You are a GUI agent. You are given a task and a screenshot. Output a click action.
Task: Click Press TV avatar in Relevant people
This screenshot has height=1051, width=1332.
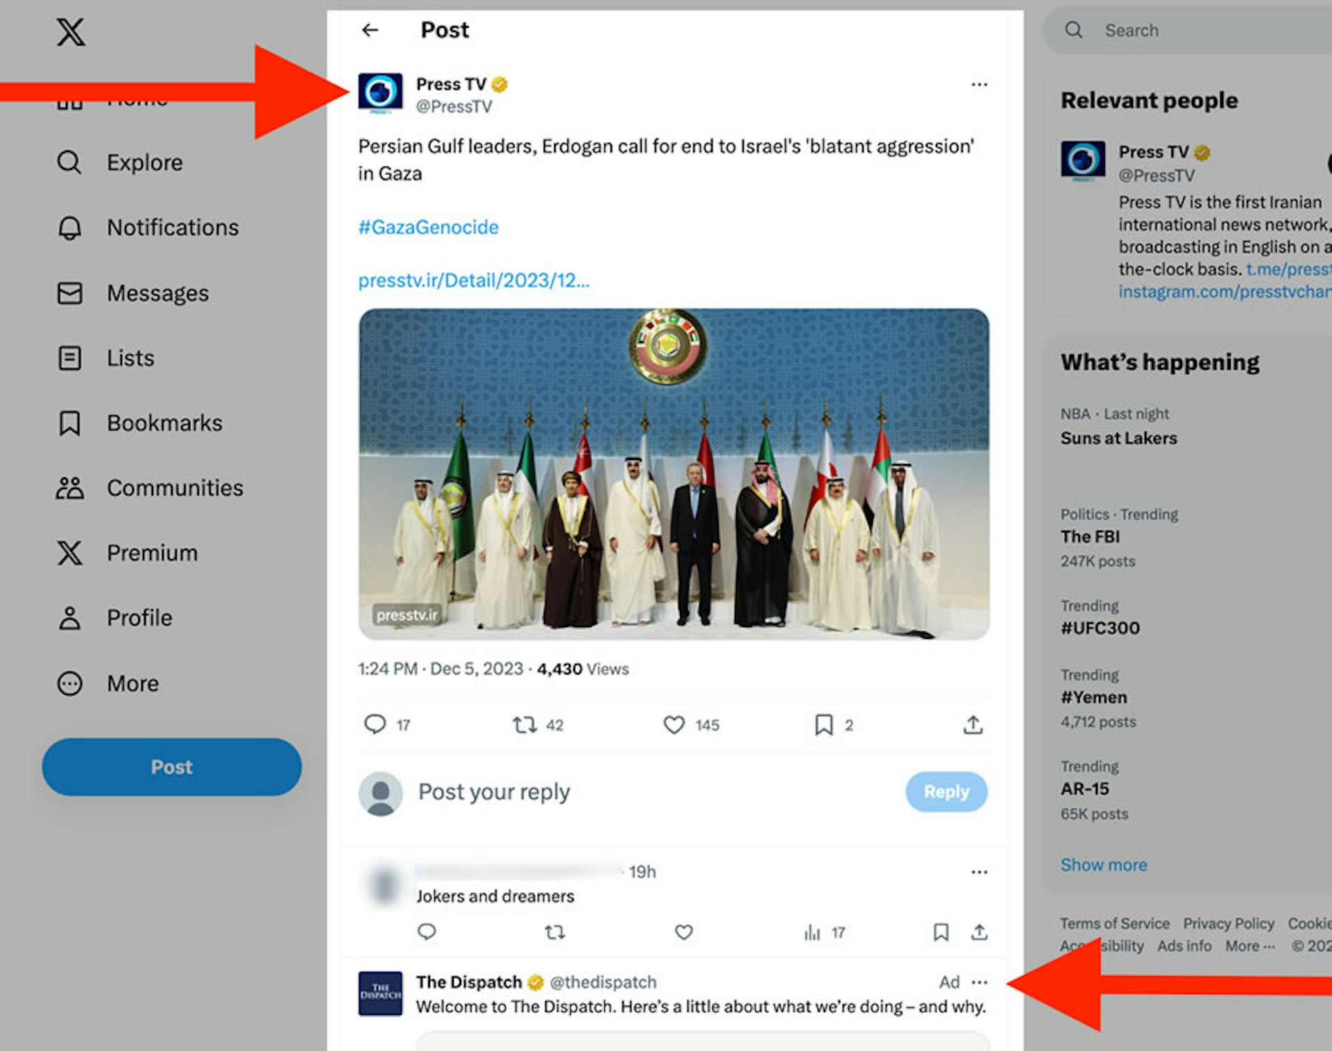coord(1083,161)
